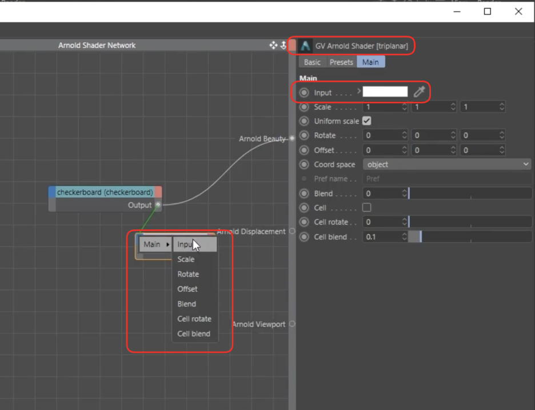Click the white Input color swatch
Viewport: 535px width, 410px height.
point(385,91)
